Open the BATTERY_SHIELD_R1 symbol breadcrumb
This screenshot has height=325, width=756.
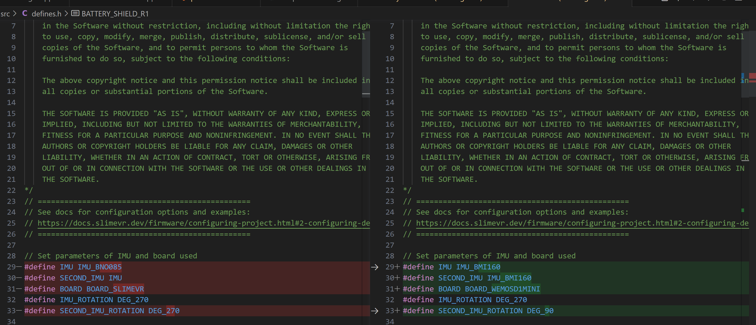point(115,14)
